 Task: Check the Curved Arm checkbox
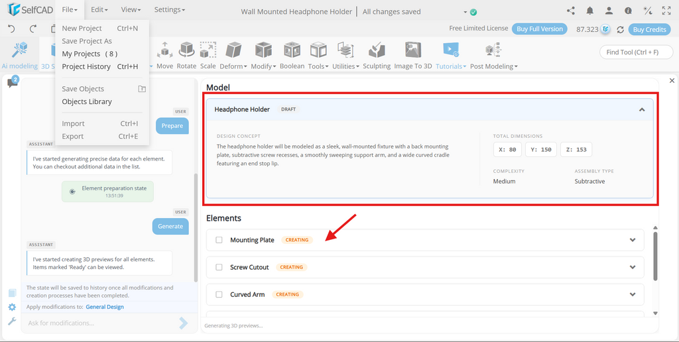point(219,294)
